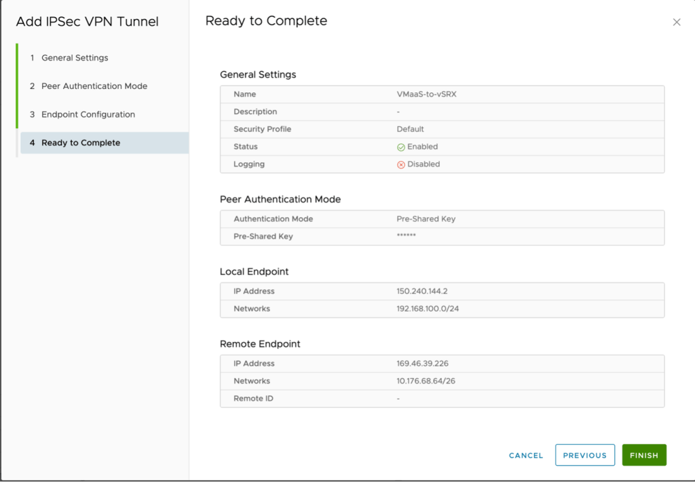
Task: Go to step 1 General Settings
Action: (x=75, y=58)
